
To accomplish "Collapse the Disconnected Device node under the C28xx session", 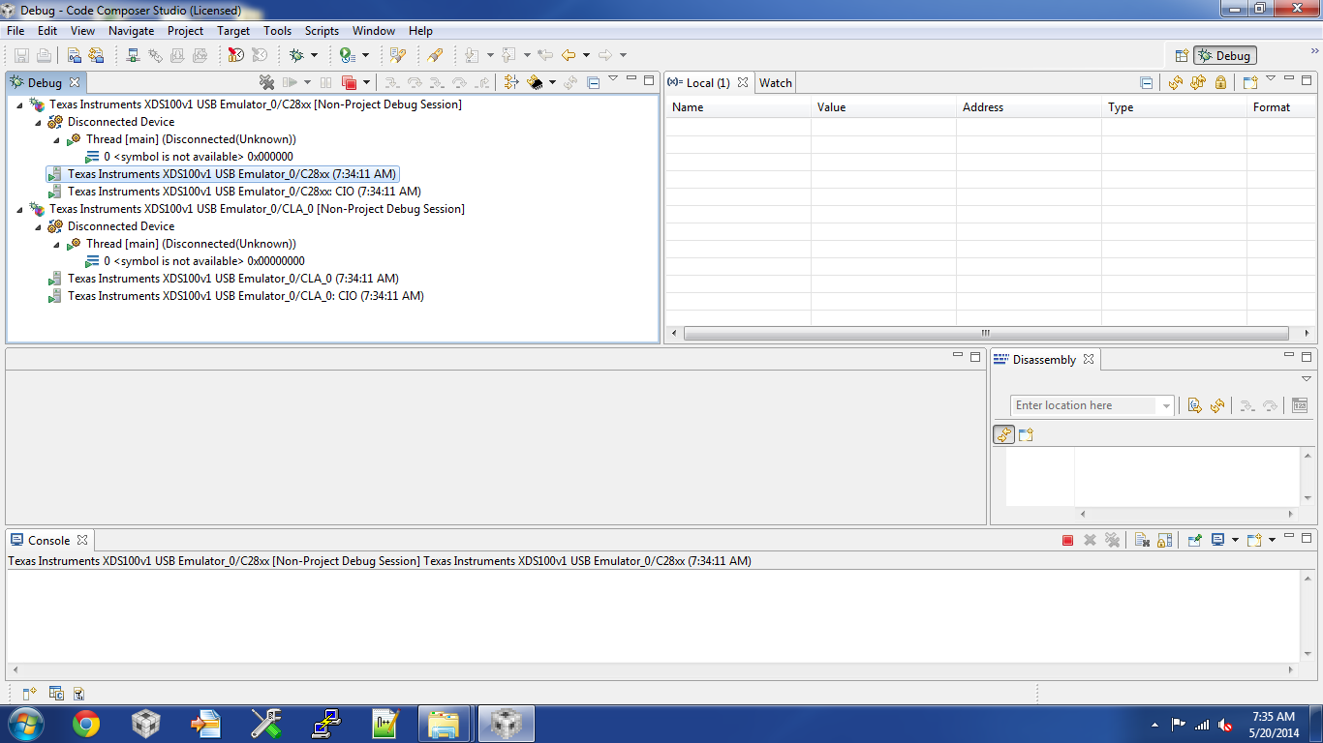I will [x=38, y=122].
